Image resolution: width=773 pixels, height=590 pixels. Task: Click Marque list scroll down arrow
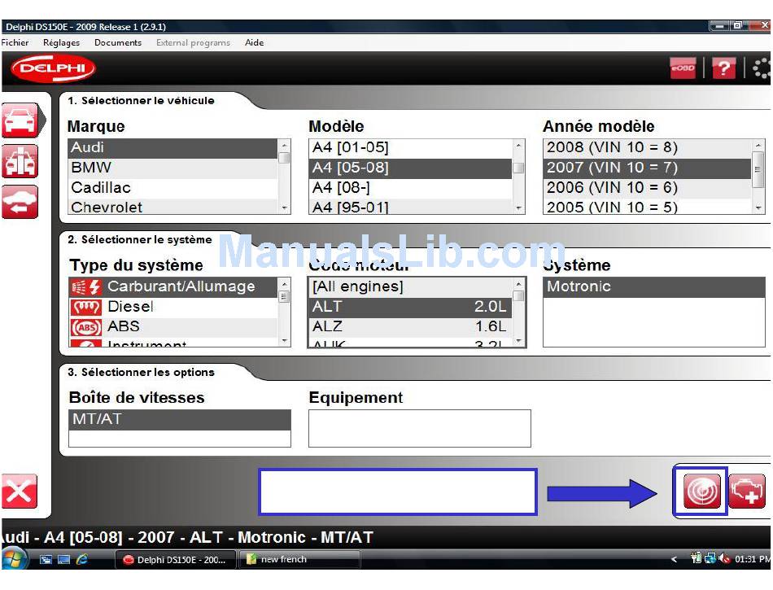[285, 208]
